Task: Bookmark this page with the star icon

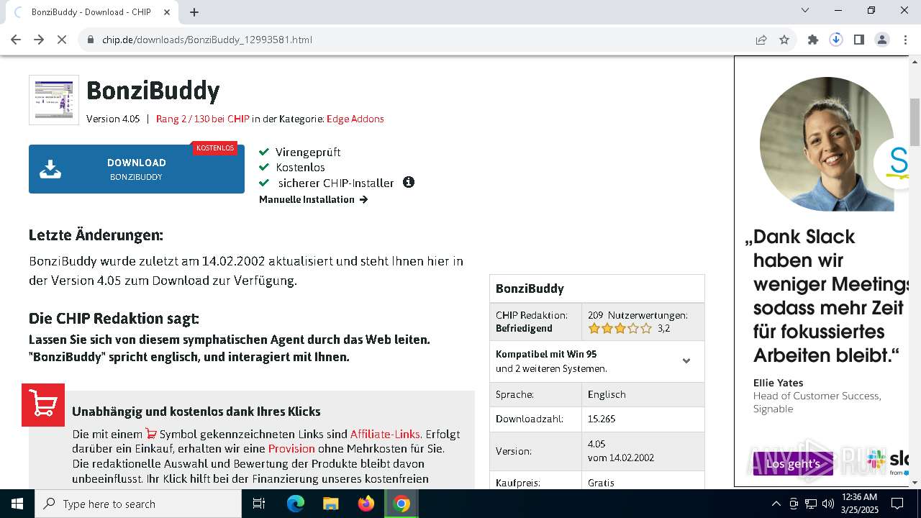Action: 784,40
